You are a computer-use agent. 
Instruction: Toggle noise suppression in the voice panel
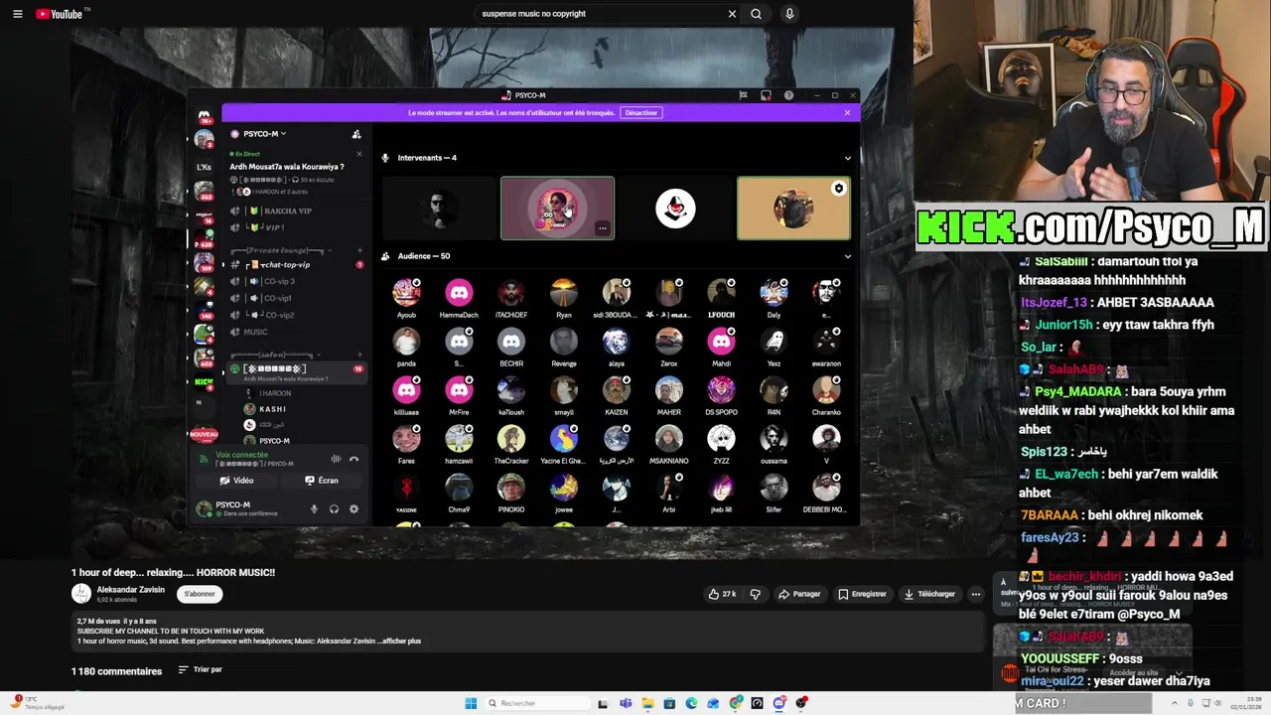click(336, 459)
